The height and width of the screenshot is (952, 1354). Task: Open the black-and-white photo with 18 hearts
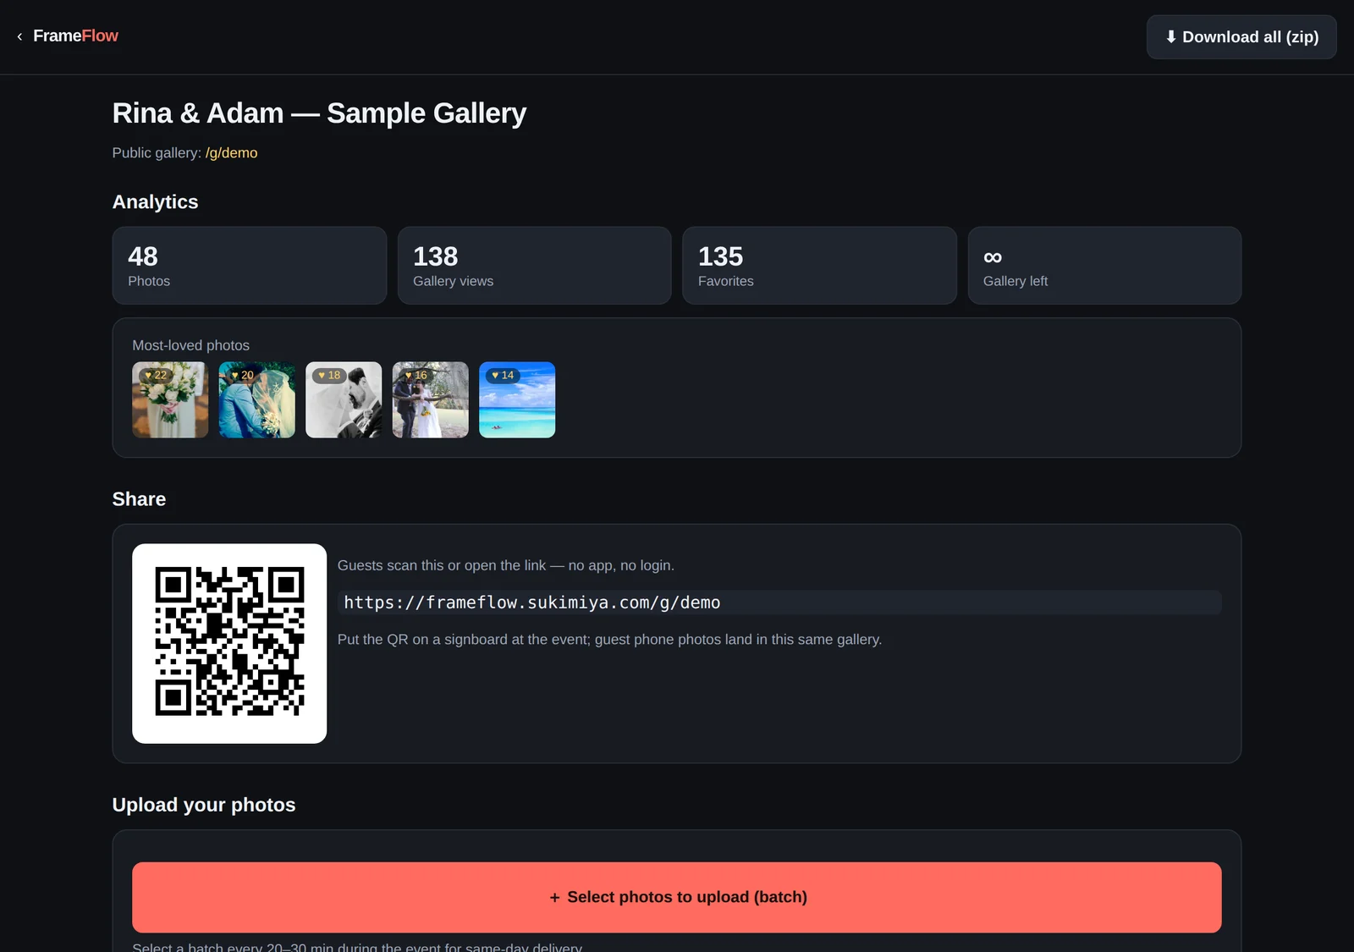coord(344,400)
